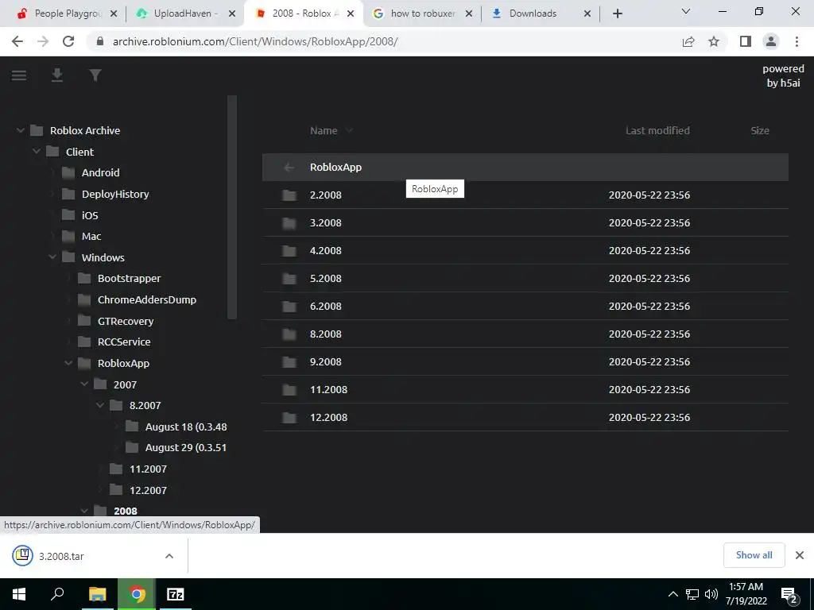Image resolution: width=814 pixels, height=610 pixels.
Task: Click Show all downloads button
Action: 754,555
